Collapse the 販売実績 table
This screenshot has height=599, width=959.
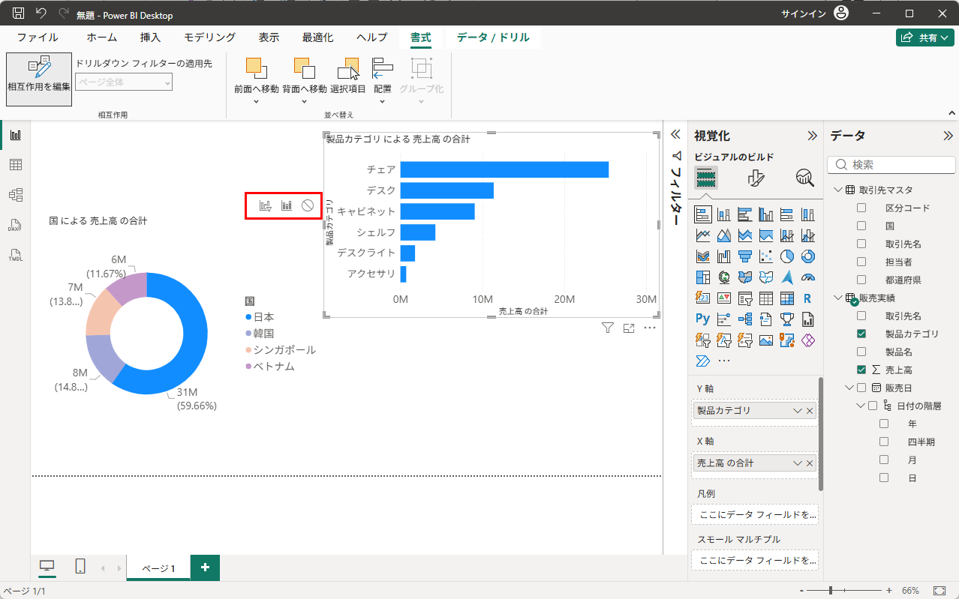pos(838,298)
